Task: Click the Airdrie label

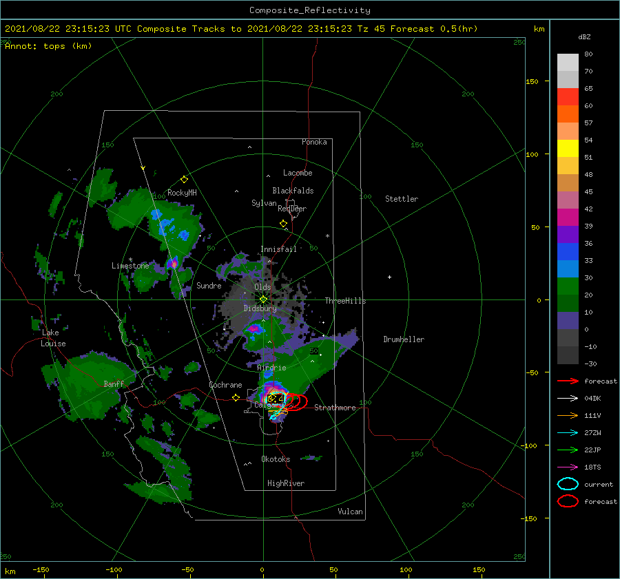Action: coord(271,368)
